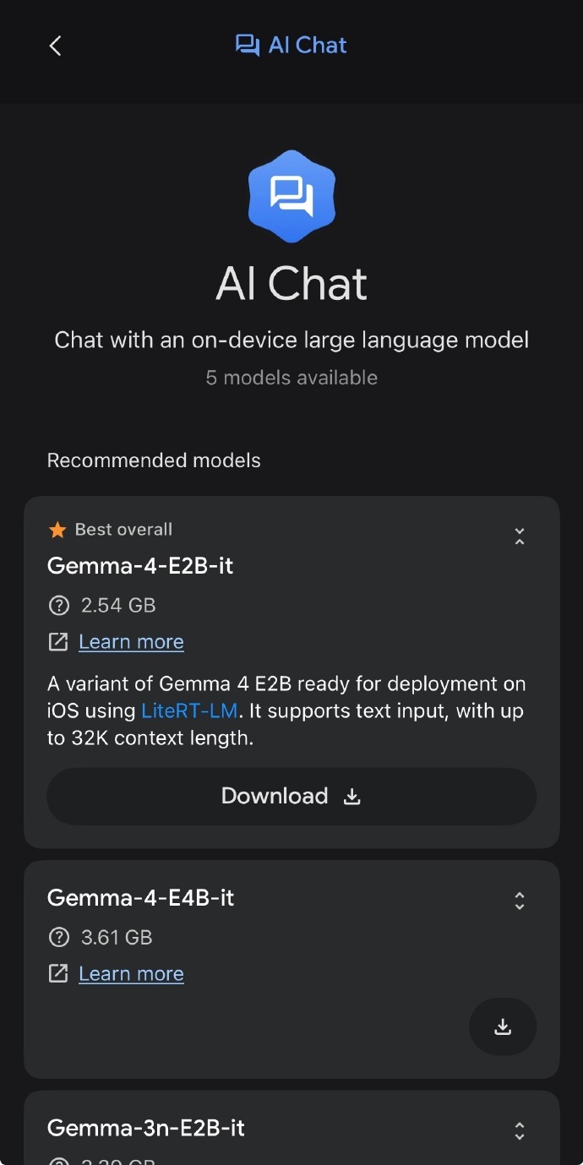The image size is (583, 1165).
Task: Open Learn more link for Gemma-4-E4B-it
Action: [x=131, y=974]
